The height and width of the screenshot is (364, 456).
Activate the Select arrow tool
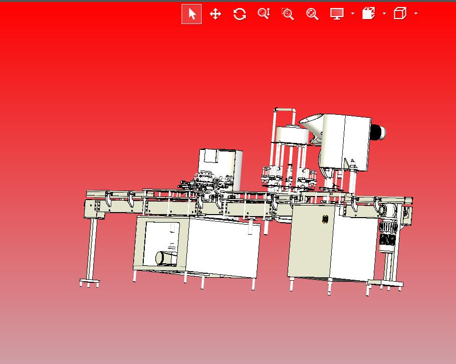click(191, 14)
